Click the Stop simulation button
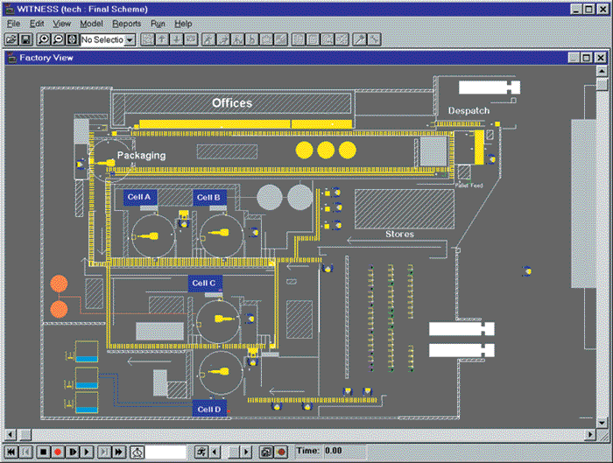This screenshot has height=463, width=613. (43, 452)
